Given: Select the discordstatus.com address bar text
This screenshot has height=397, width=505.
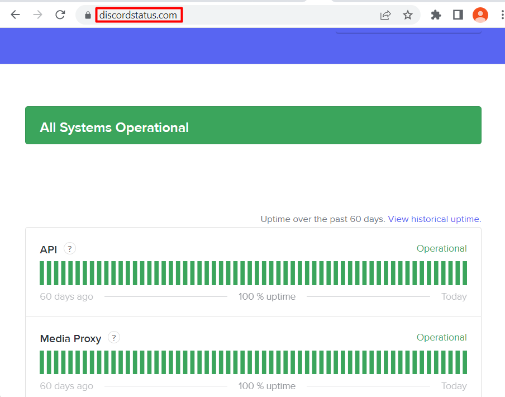Looking at the screenshot, I should pos(138,15).
